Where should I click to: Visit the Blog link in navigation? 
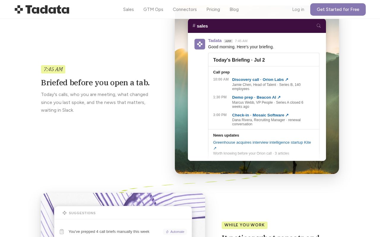(x=234, y=9)
